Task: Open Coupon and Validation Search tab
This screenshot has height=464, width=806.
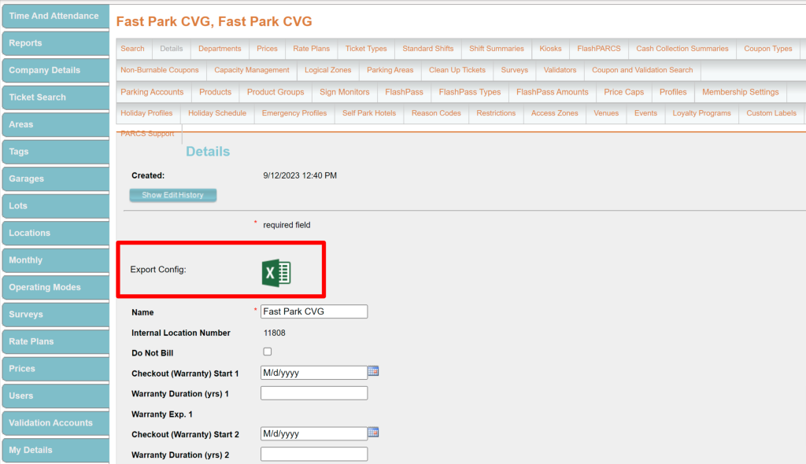Action: 642,71
